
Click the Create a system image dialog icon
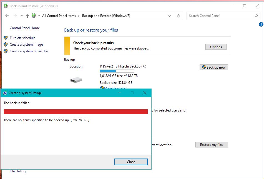click(5, 93)
